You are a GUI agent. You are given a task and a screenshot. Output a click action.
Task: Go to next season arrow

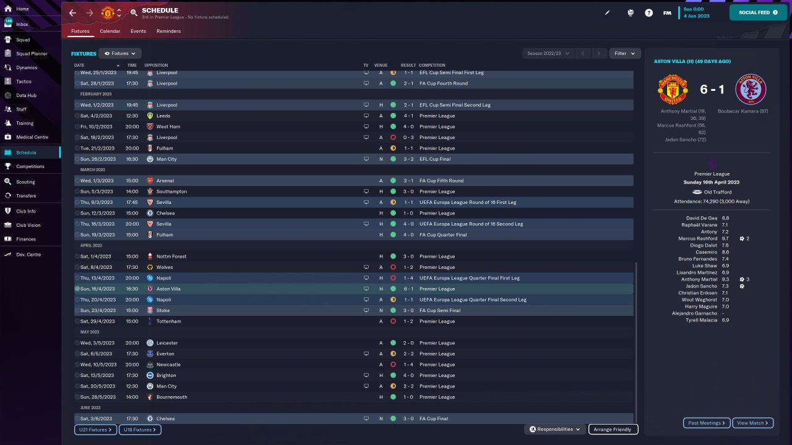(x=598, y=54)
